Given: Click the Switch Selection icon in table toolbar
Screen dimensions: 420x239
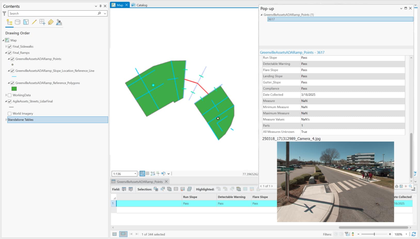Looking at the screenshot, I should click(169, 189).
